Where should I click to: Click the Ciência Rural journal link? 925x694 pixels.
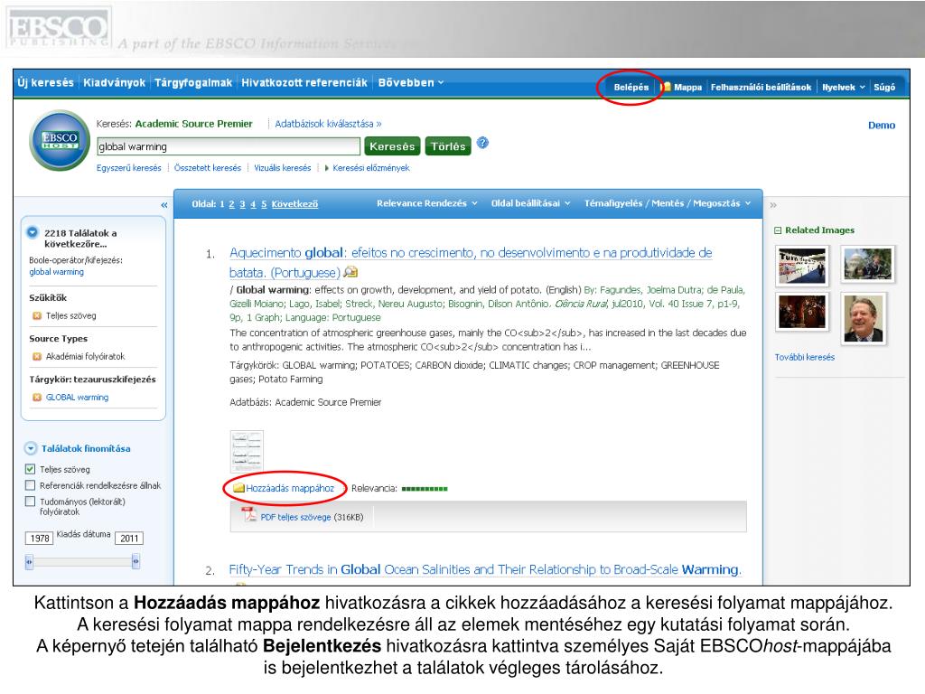pos(581,304)
